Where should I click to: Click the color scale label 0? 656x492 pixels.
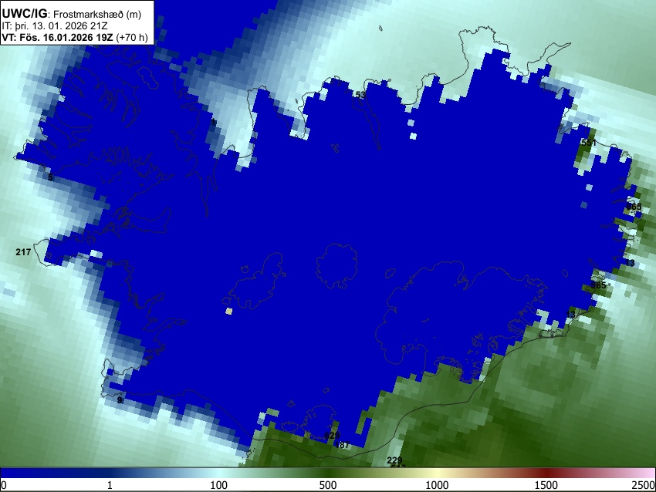click(4, 485)
